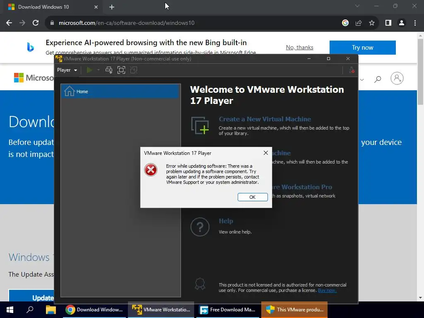Click the license ribbon badge icon
424x318 pixels.
(200, 284)
